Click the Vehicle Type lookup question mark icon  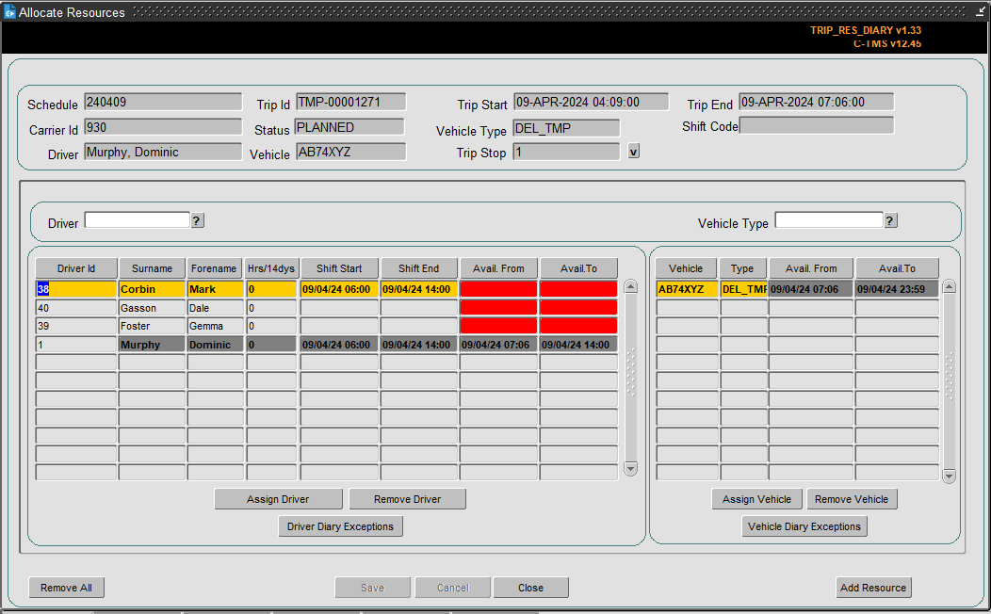coord(890,220)
